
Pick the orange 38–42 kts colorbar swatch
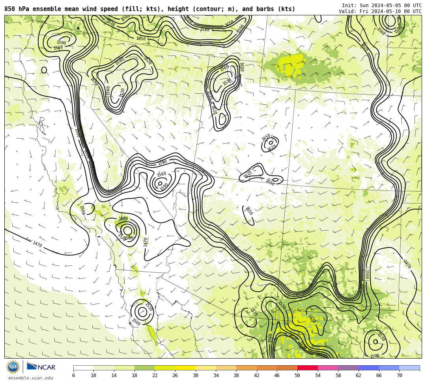247,368
